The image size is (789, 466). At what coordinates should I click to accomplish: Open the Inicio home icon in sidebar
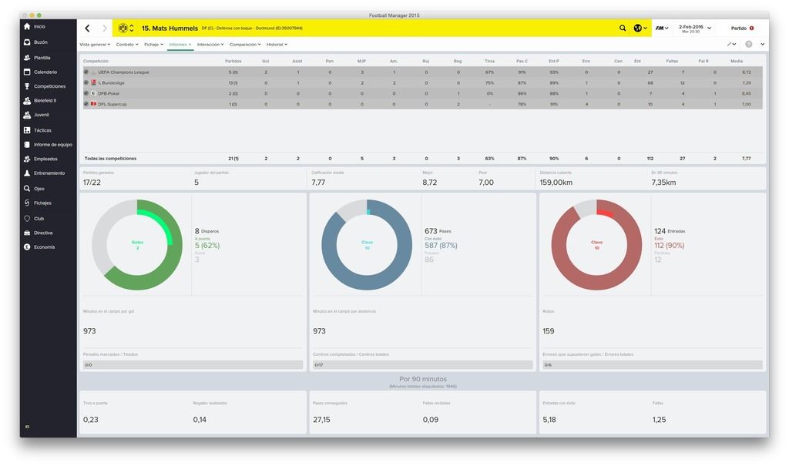(x=27, y=26)
